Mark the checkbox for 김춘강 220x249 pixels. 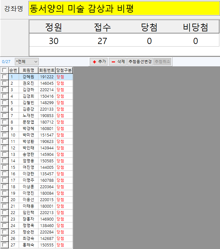(x=5, y=109)
